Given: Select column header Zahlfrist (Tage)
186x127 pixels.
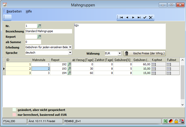Looking at the screenshot, I should click(x=104, y=60).
